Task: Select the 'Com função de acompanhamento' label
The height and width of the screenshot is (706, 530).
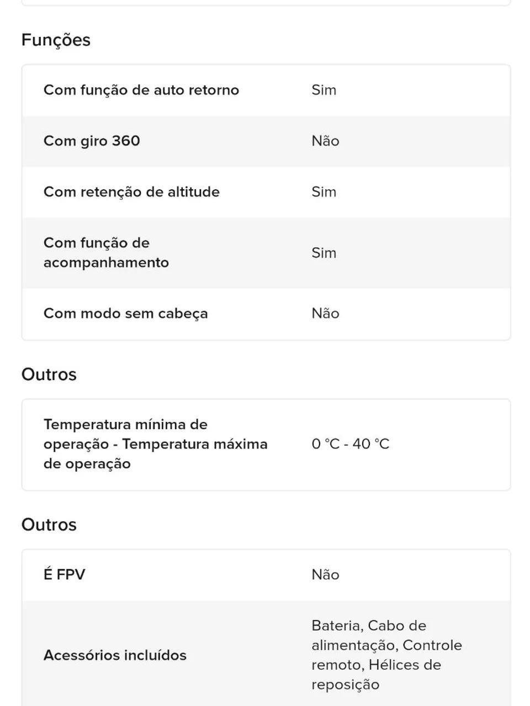Action: [106, 253]
